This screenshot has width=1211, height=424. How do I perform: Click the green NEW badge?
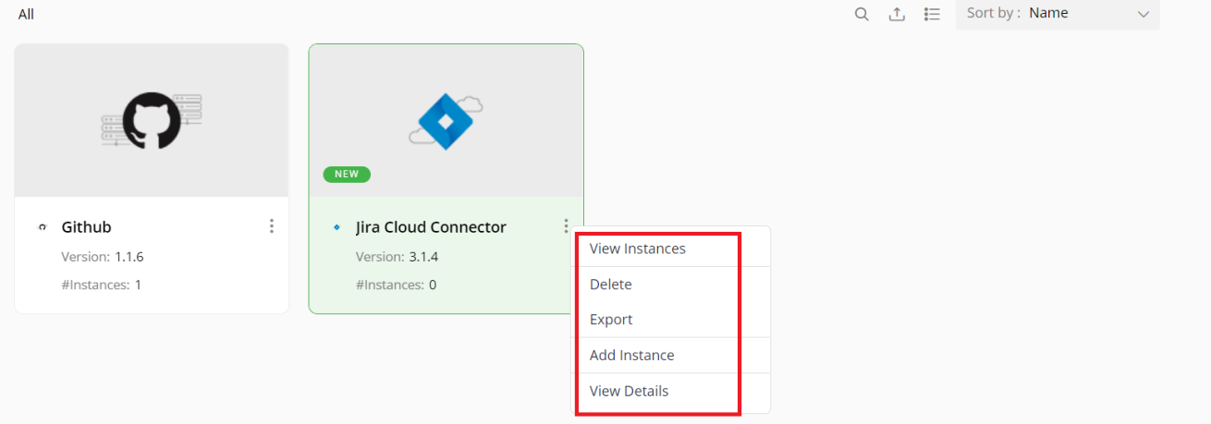347,174
